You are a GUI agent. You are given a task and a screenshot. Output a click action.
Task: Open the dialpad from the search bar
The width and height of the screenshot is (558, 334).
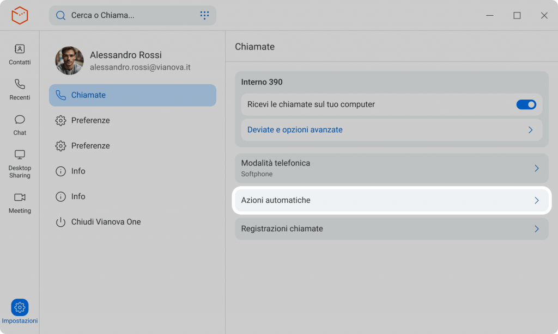click(x=204, y=15)
